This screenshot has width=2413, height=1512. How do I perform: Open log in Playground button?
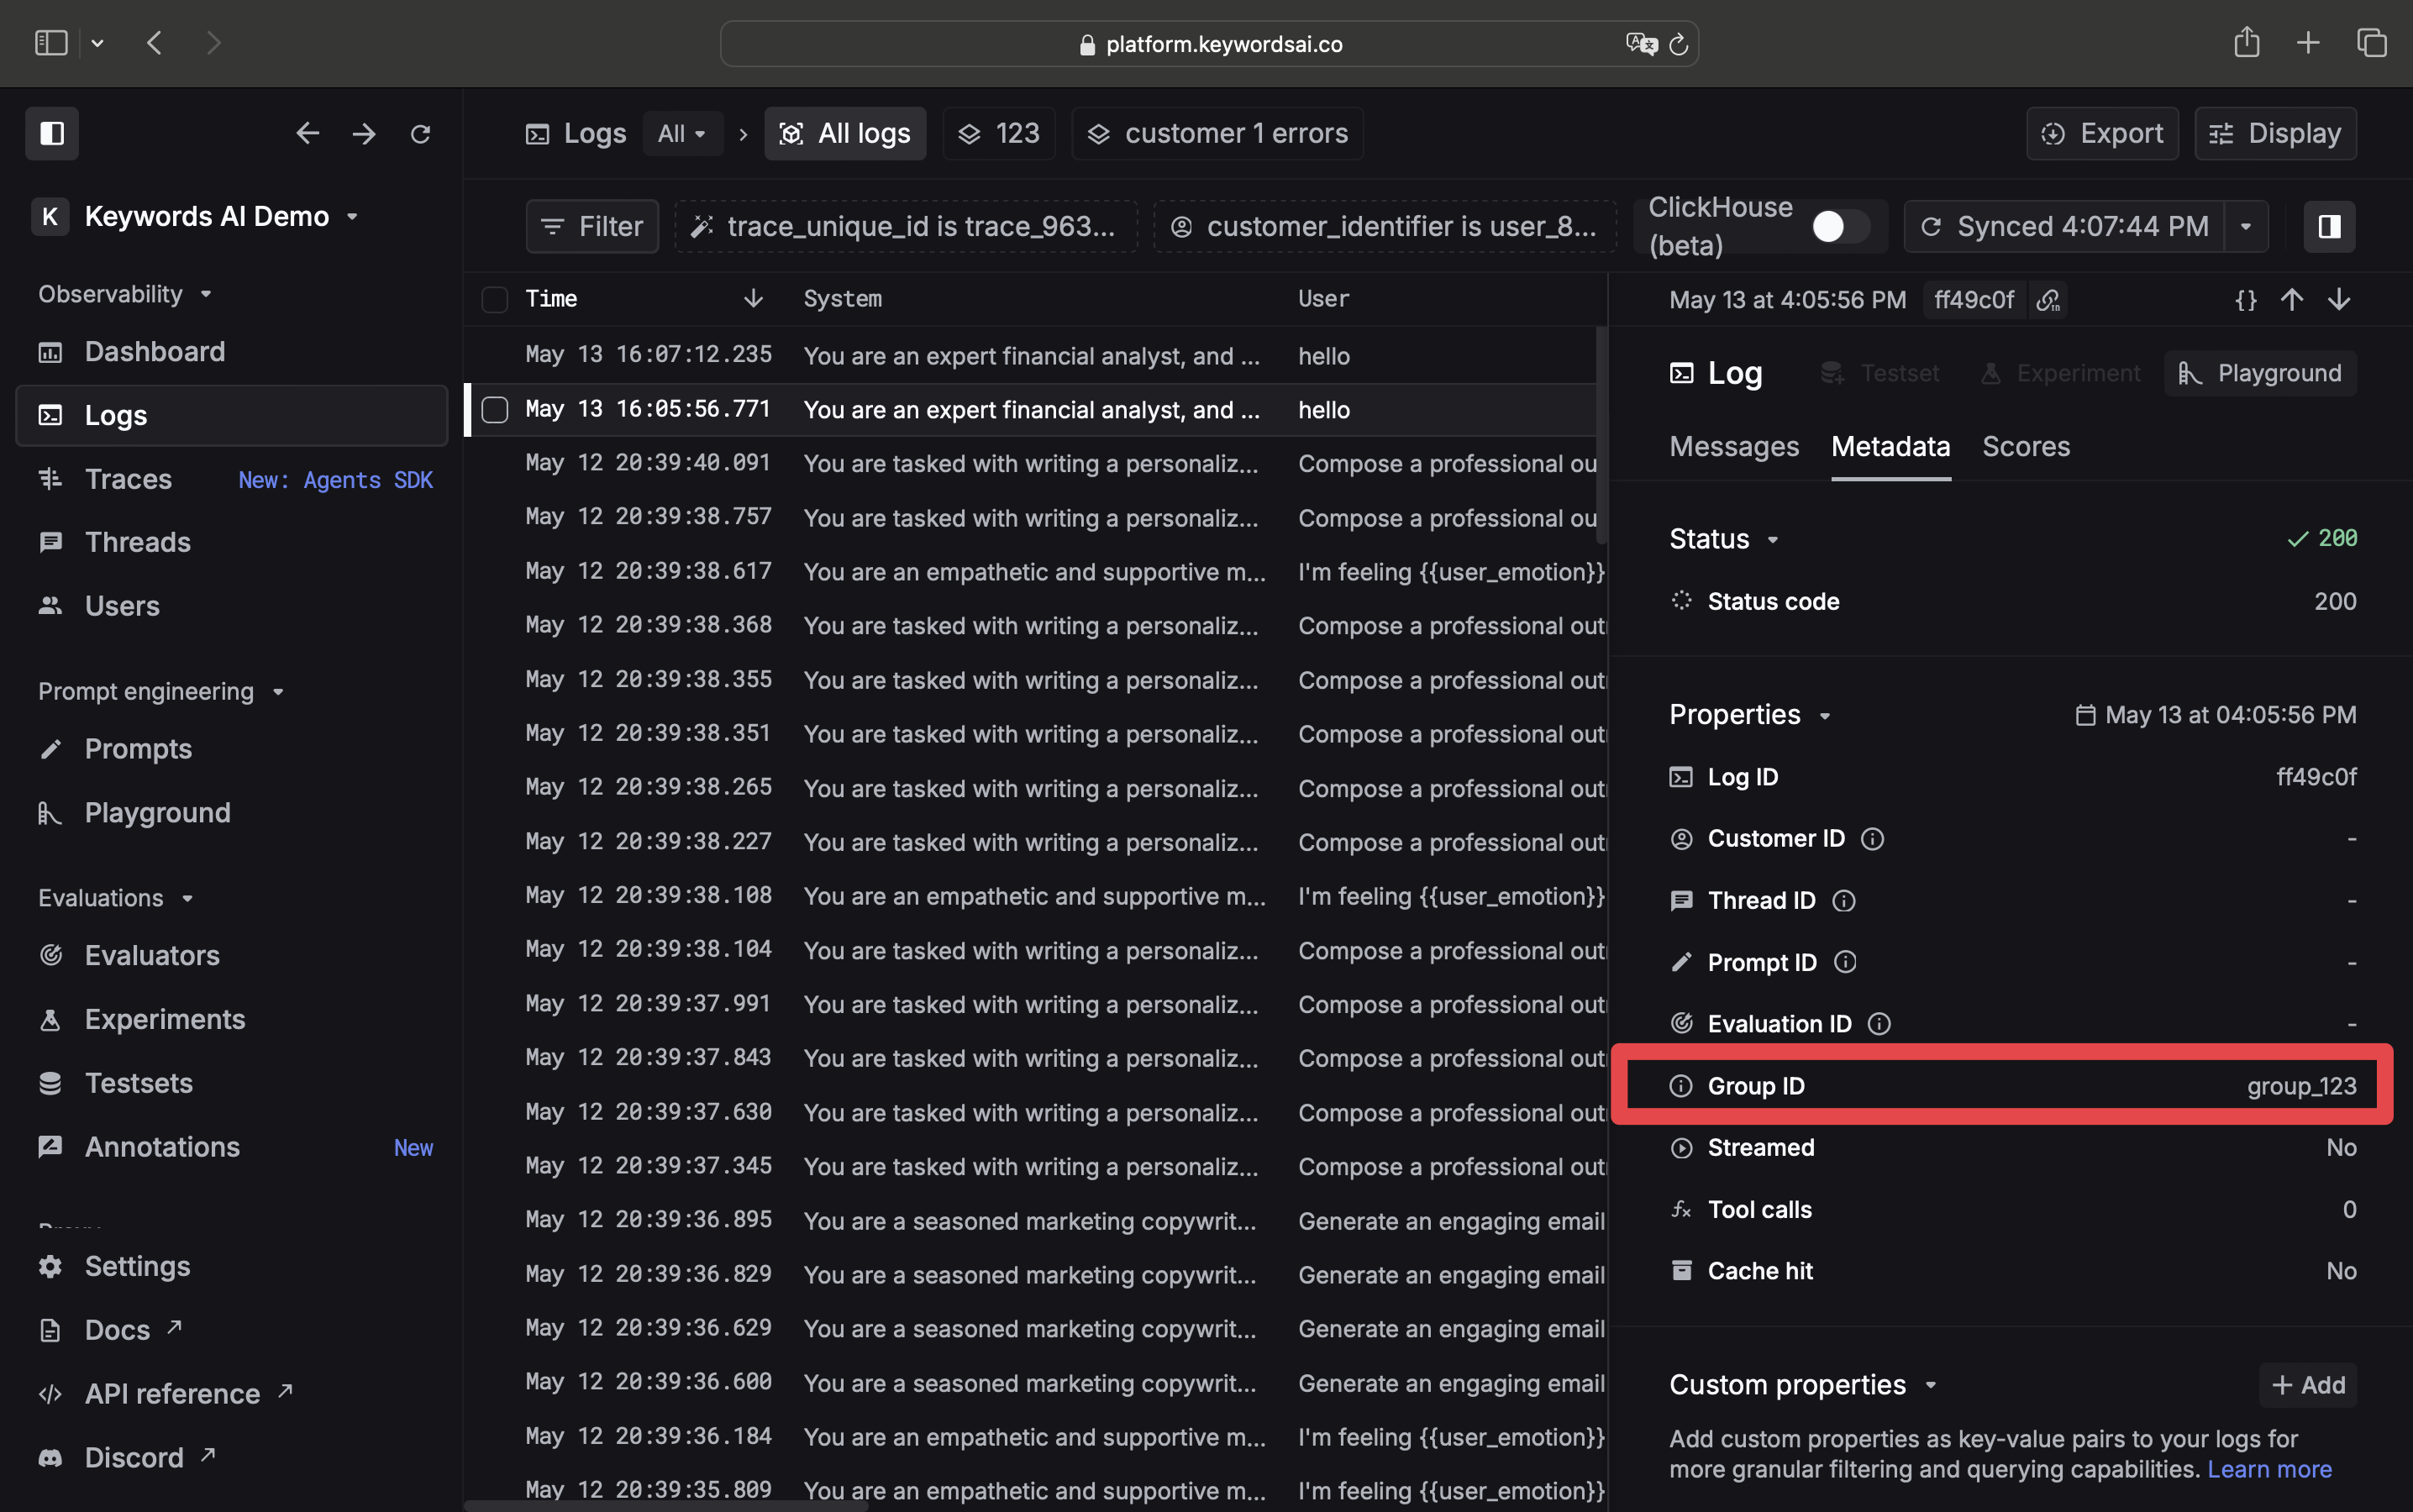tap(2259, 373)
